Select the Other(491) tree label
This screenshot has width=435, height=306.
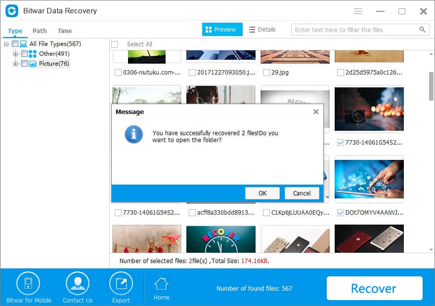pyautogui.click(x=54, y=54)
